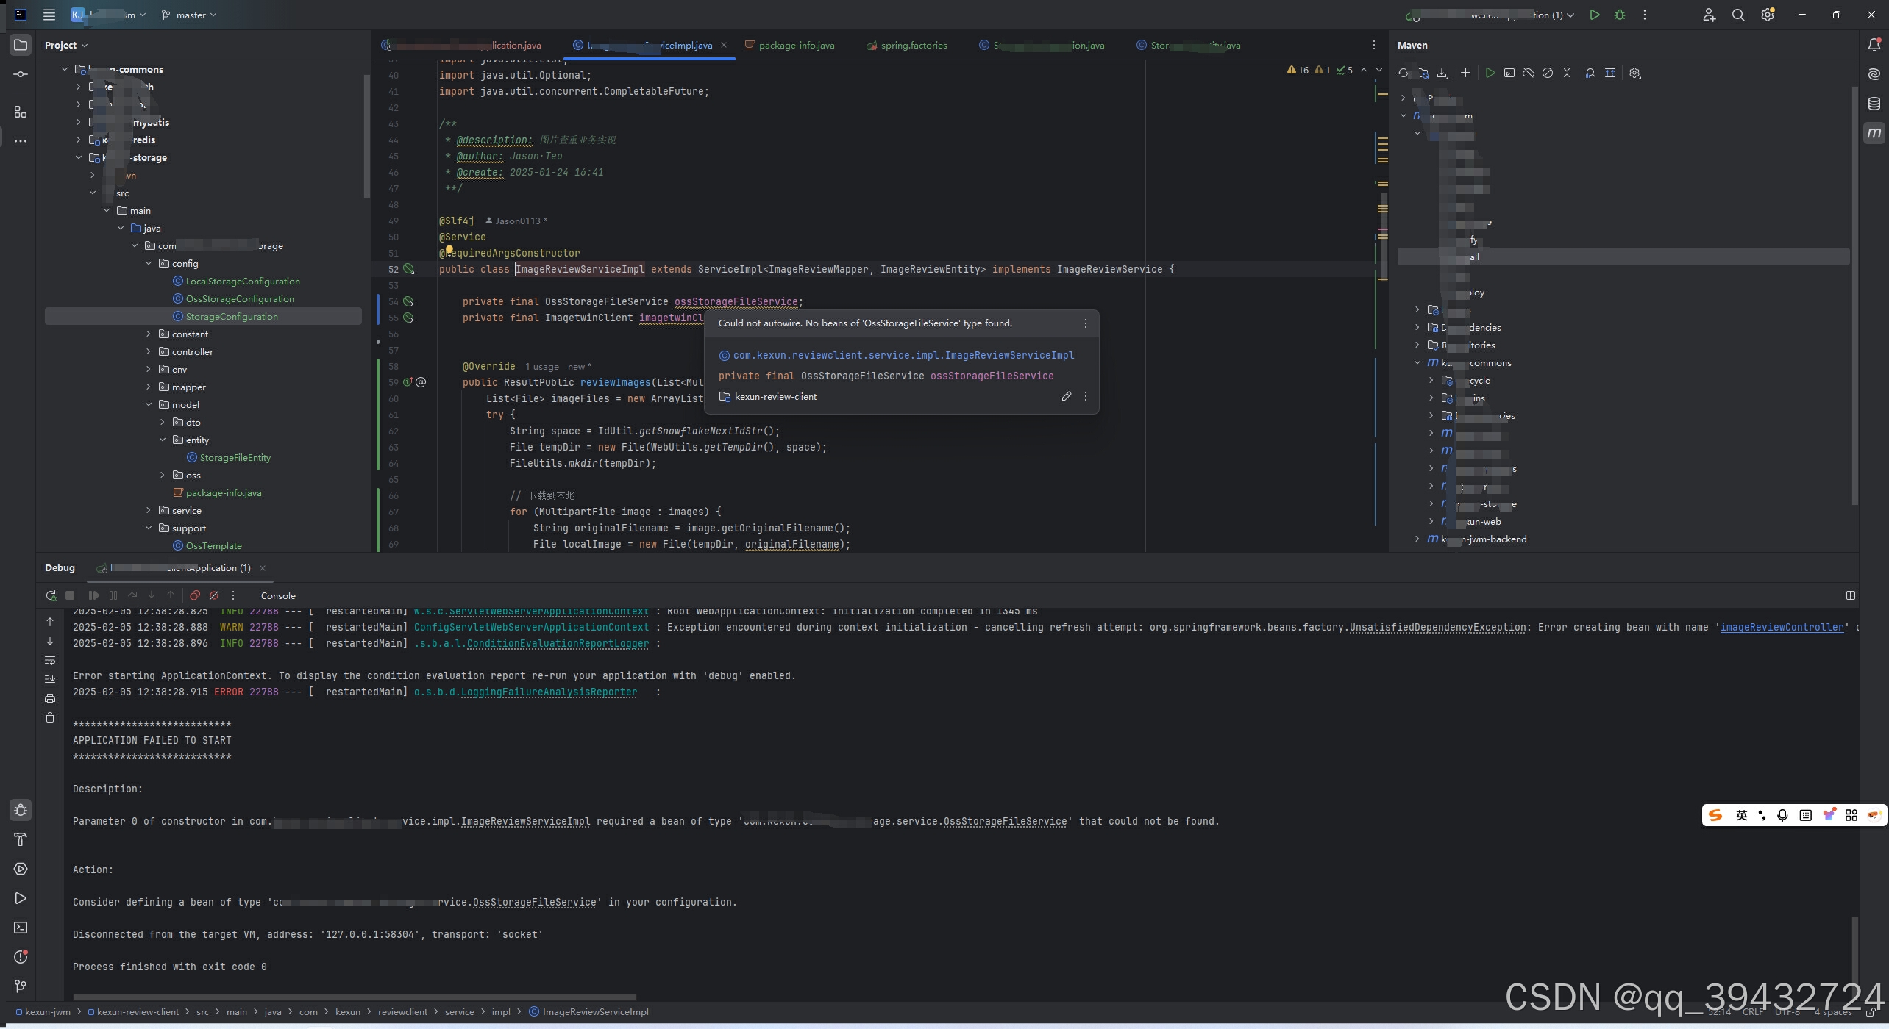Open Terminal tool window in left sidebar
Viewport: 1889px width, 1029px height.
pos(21,928)
